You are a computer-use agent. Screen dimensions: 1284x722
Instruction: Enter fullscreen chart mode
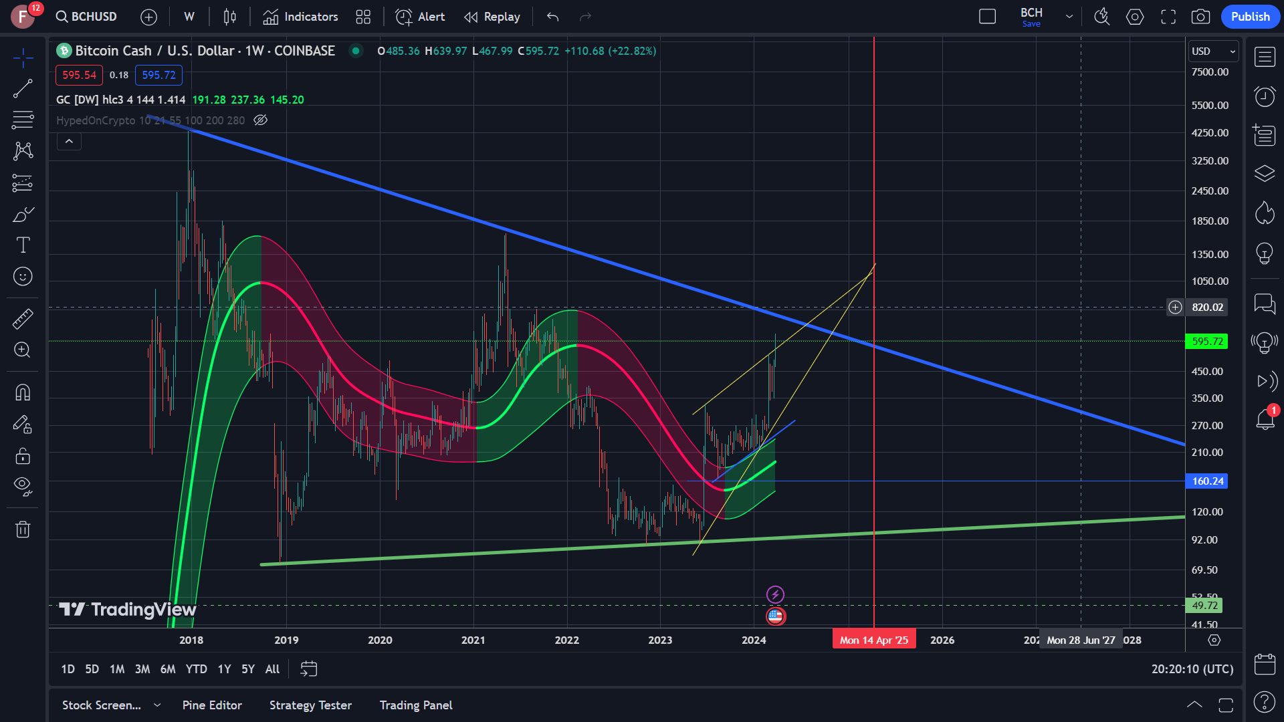coord(1168,17)
